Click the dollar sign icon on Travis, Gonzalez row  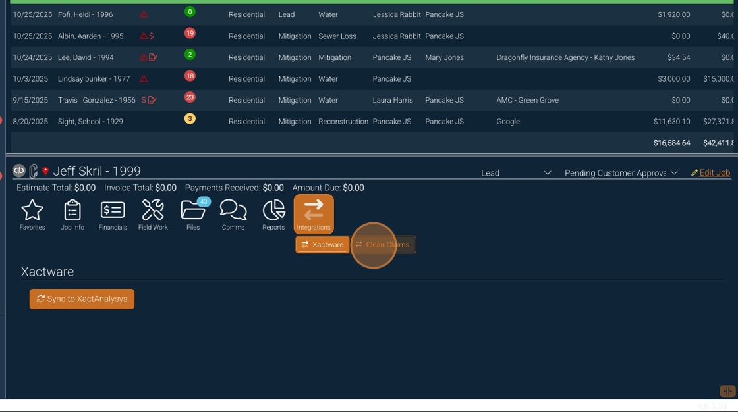click(x=144, y=100)
